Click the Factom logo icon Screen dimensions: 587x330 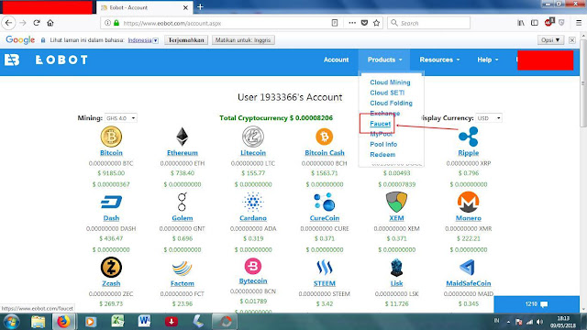pyautogui.click(x=183, y=268)
